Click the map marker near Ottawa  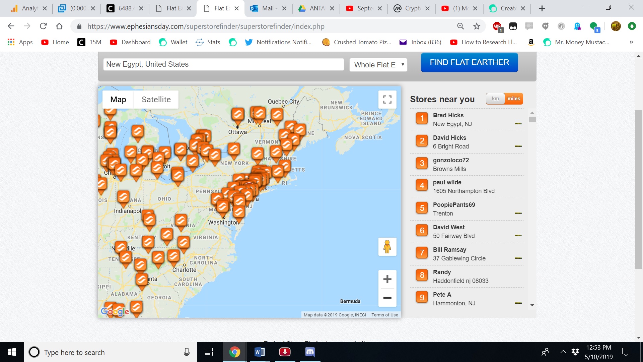(x=237, y=116)
